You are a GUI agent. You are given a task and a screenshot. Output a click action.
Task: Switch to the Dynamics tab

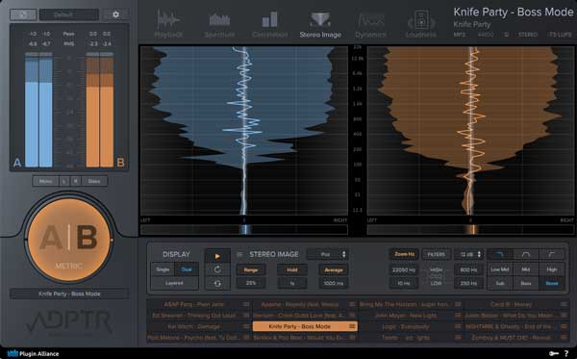[370, 23]
